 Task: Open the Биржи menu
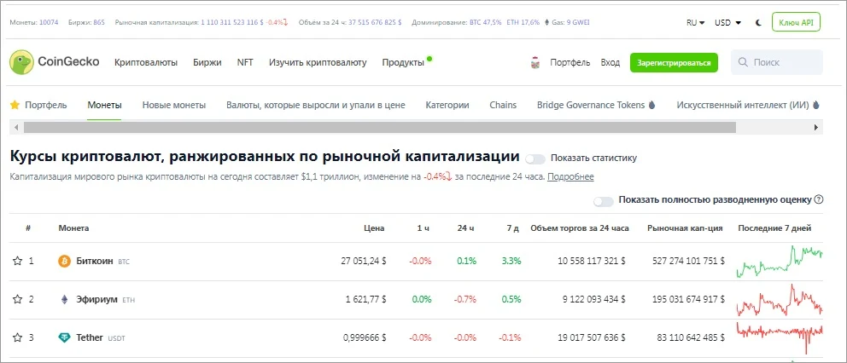pos(207,62)
